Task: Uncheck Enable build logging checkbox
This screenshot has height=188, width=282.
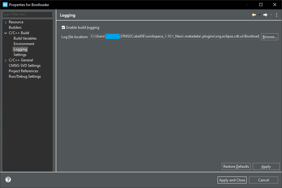Action: (63, 27)
